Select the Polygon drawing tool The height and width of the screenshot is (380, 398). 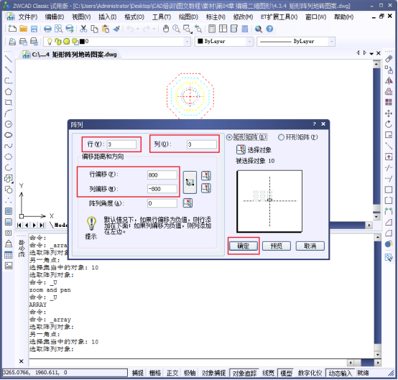pyautogui.click(x=9, y=92)
